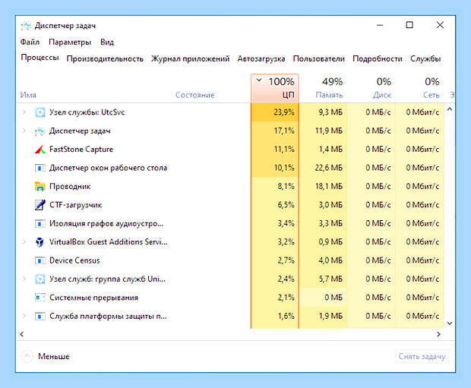471x388 pixels.
Task: Click horizontal scrollbar left arrow
Action: 21,334
